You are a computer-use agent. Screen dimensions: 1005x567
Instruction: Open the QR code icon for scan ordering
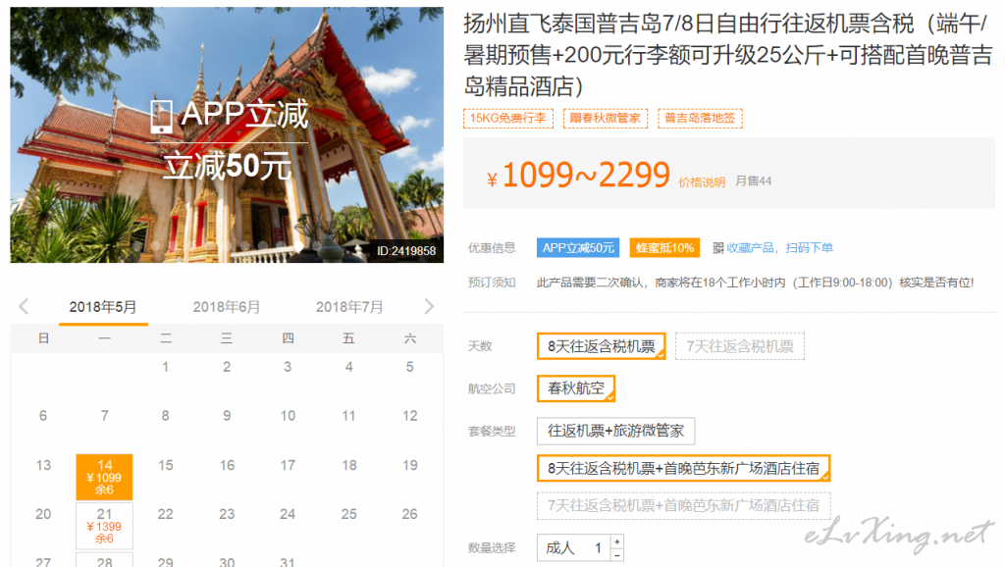pyautogui.click(x=717, y=248)
